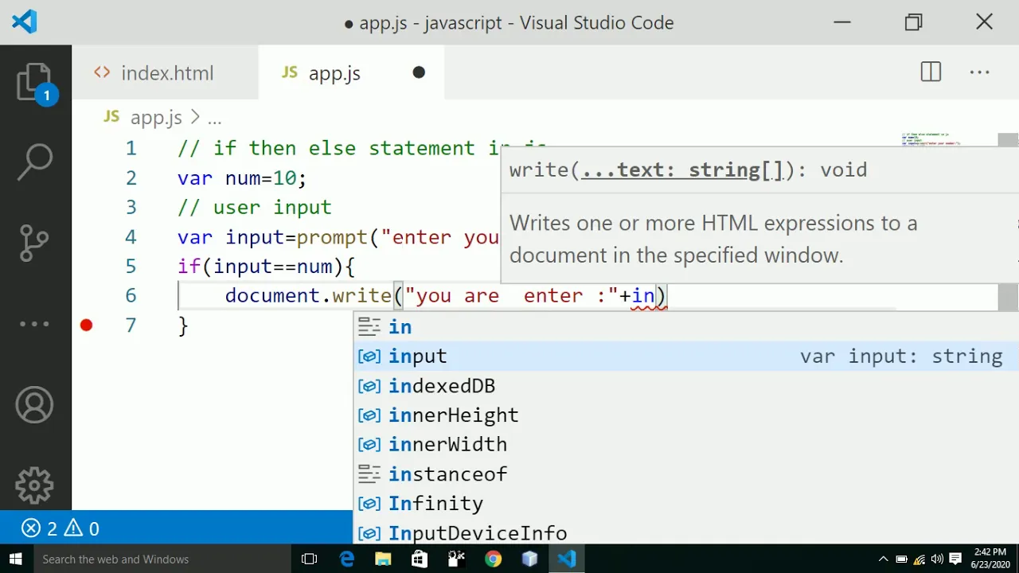Open the battery status tray icon
1019x573 pixels.
901,559
